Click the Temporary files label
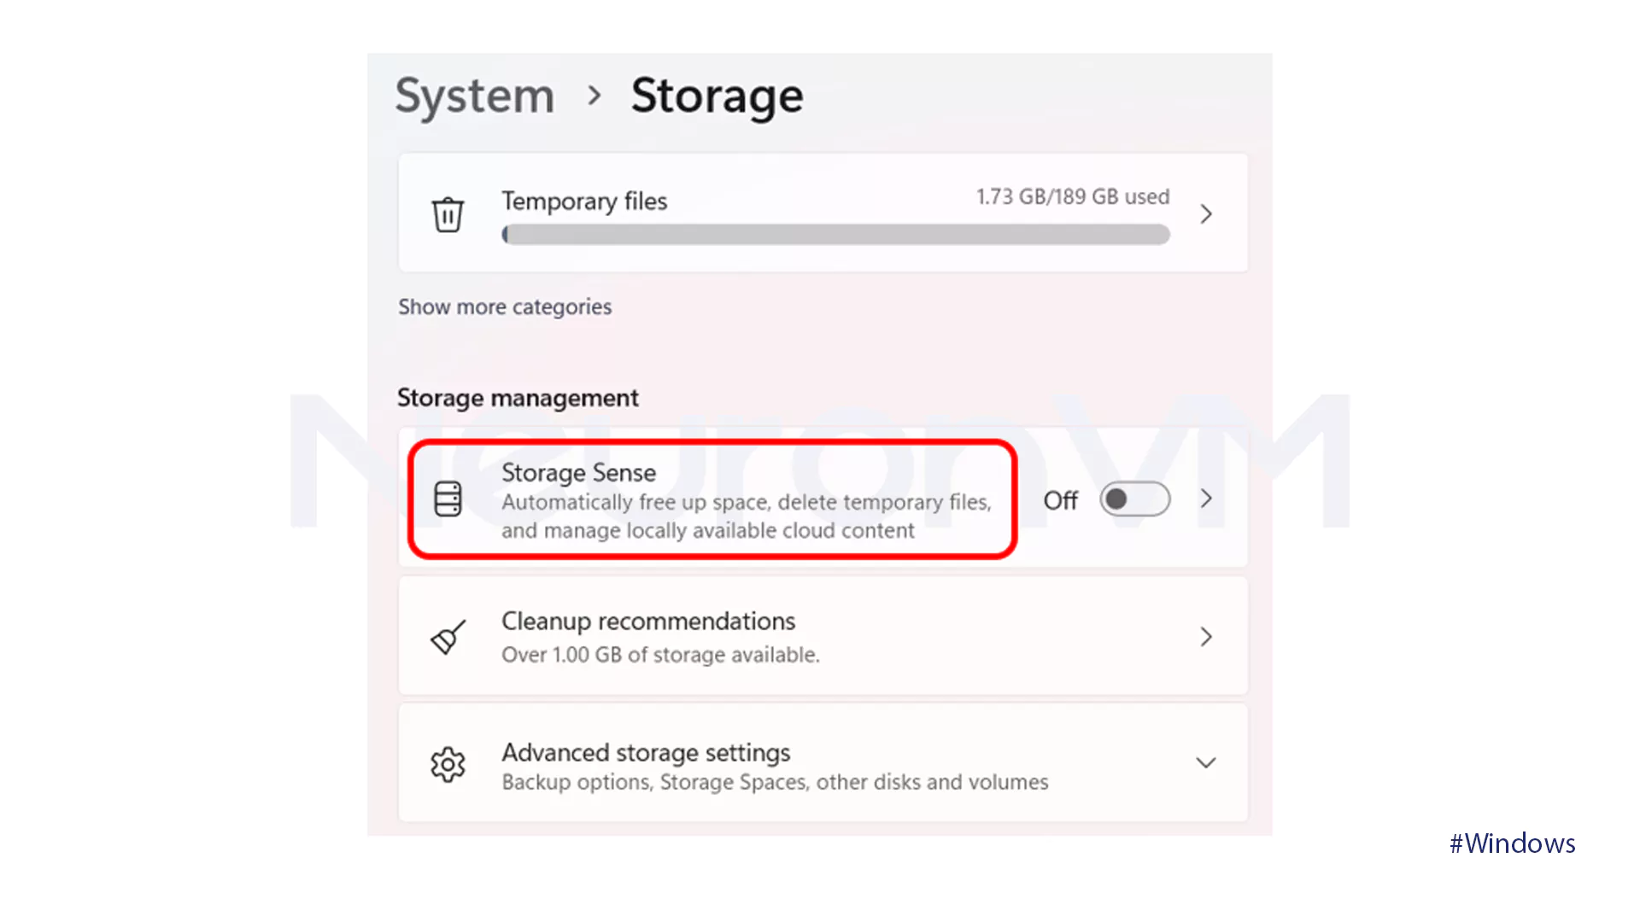Screen dimensions: 1640x922 (584, 201)
